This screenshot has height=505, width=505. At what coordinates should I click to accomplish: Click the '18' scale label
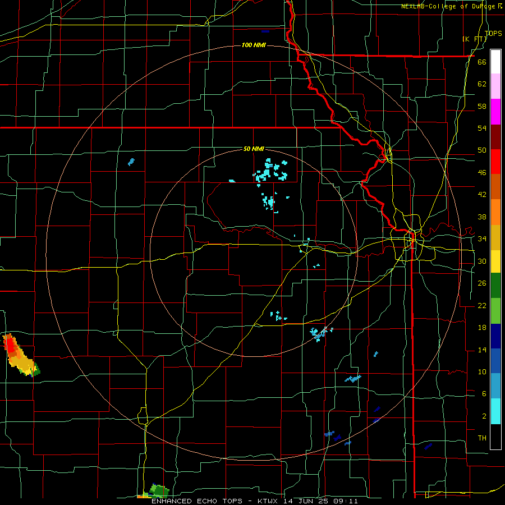coord(482,328)
